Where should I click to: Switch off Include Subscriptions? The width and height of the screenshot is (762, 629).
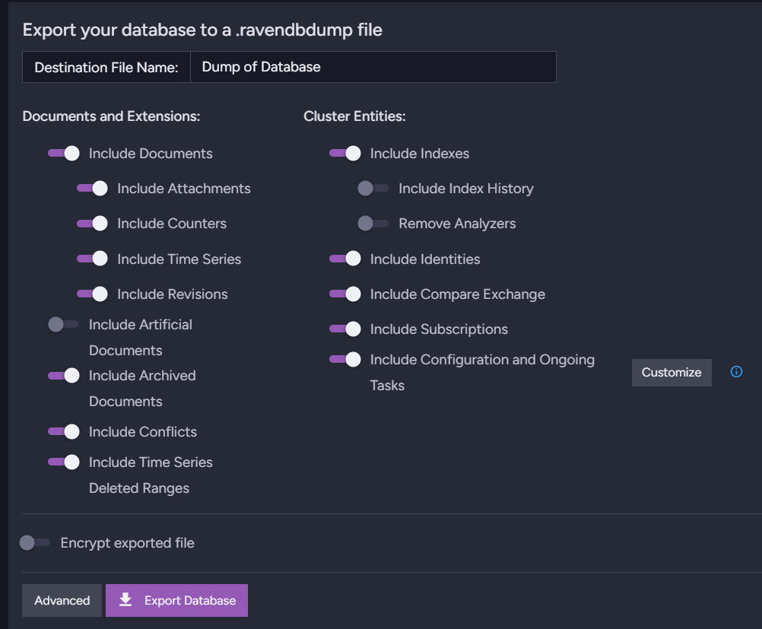tap(345, 329)
